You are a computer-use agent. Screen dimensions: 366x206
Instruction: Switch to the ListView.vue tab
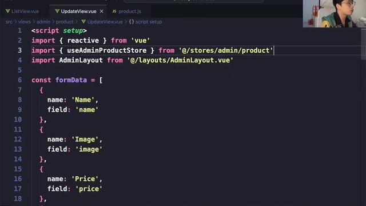22,11
